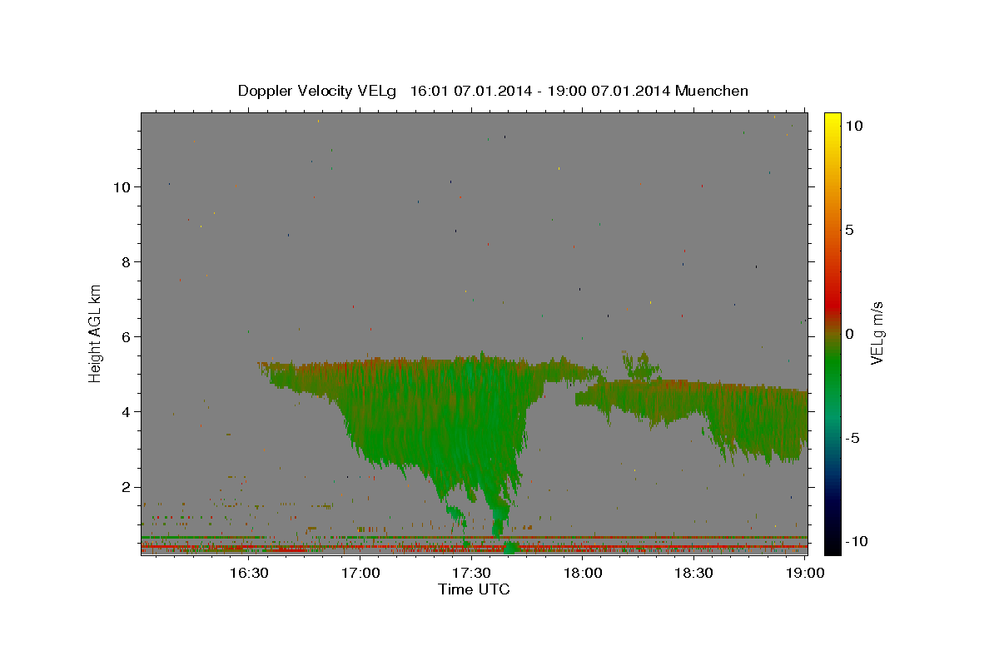Click the colorbar value 5 label

pyautogui.click(x=850, y=230)
